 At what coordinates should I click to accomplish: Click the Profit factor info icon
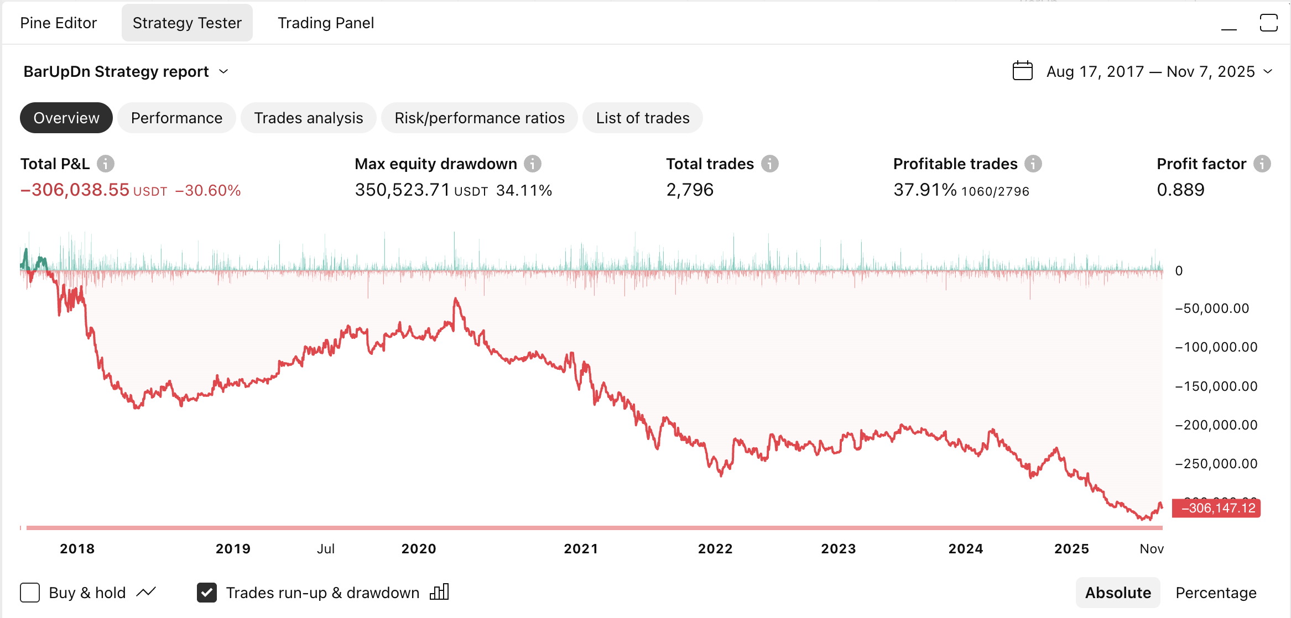pos(1262,164)
